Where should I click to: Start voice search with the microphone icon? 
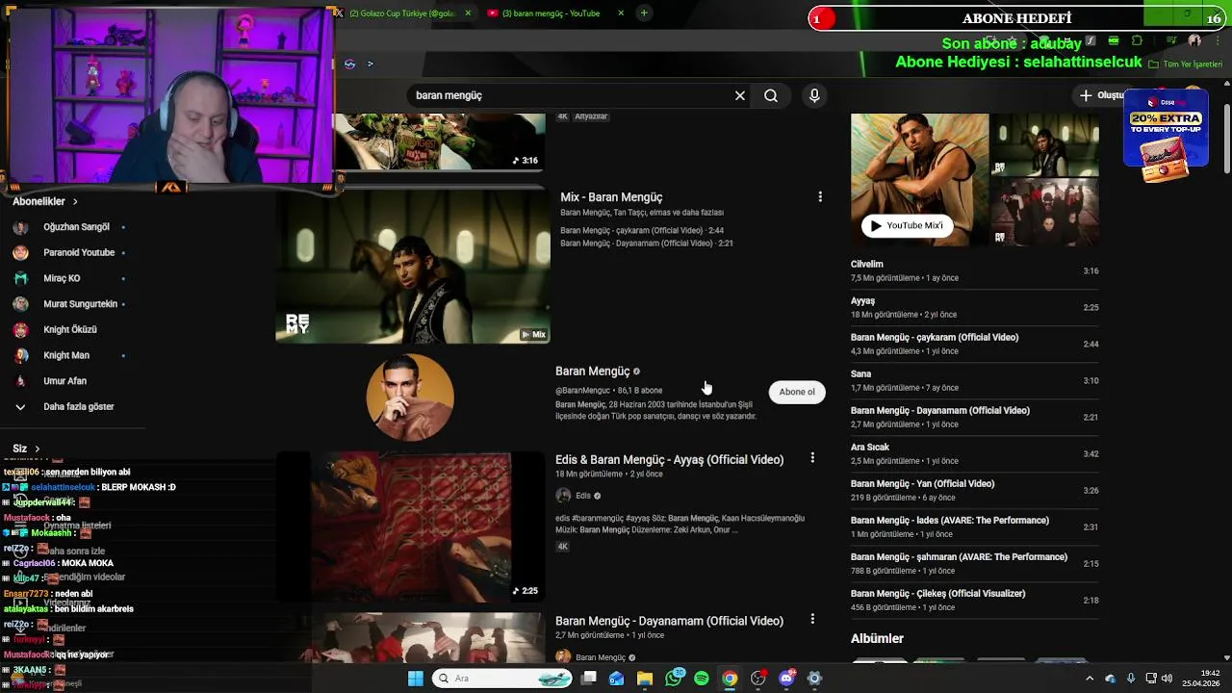(x=814, y=95)
